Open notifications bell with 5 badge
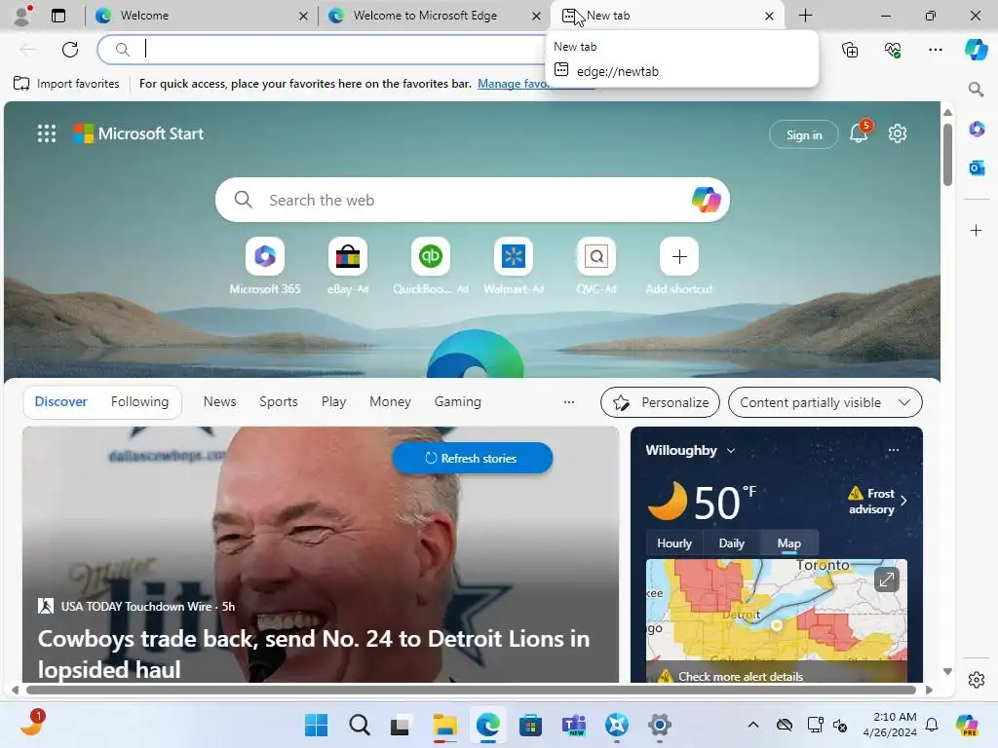998x748 pixels. 860,132
